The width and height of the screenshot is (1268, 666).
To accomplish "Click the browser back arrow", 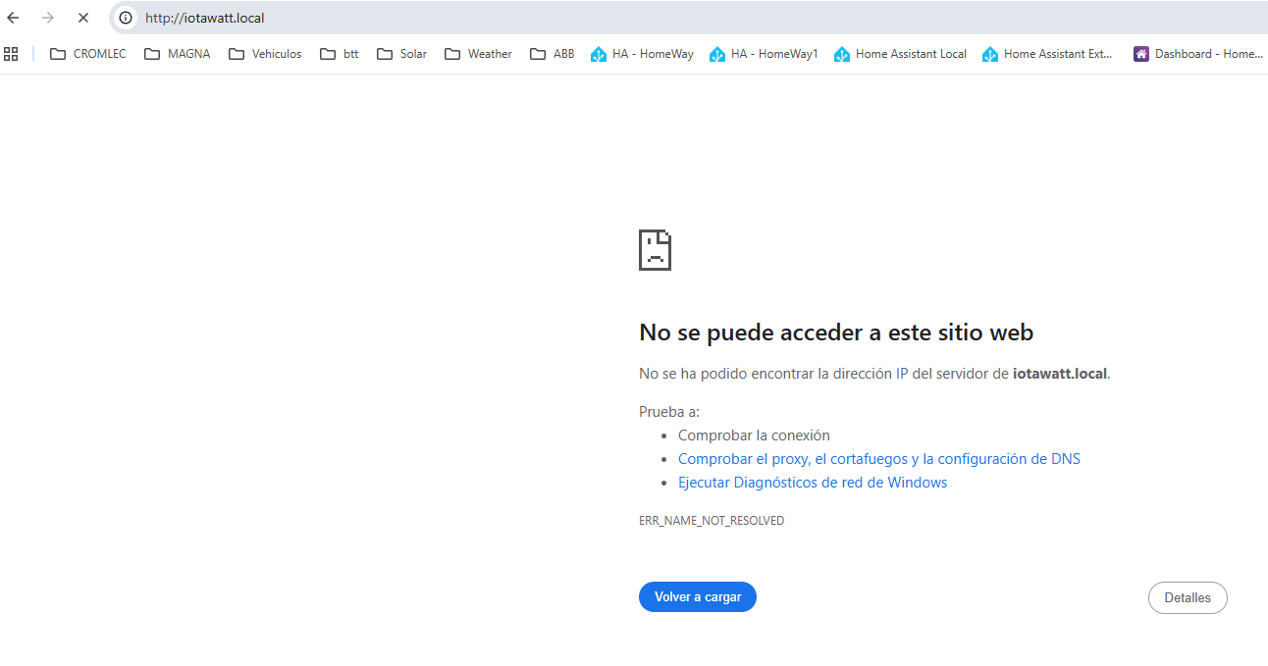I will pyautogui.click(x=14, y=18).
